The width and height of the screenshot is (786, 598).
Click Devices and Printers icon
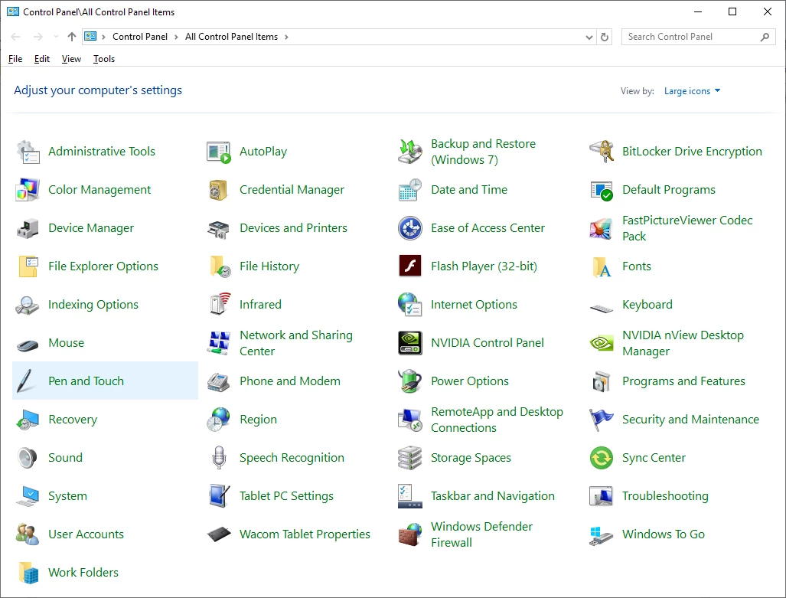click(219, 228)
